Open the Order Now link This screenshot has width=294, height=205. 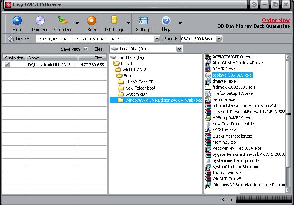(x=276, y=20)
